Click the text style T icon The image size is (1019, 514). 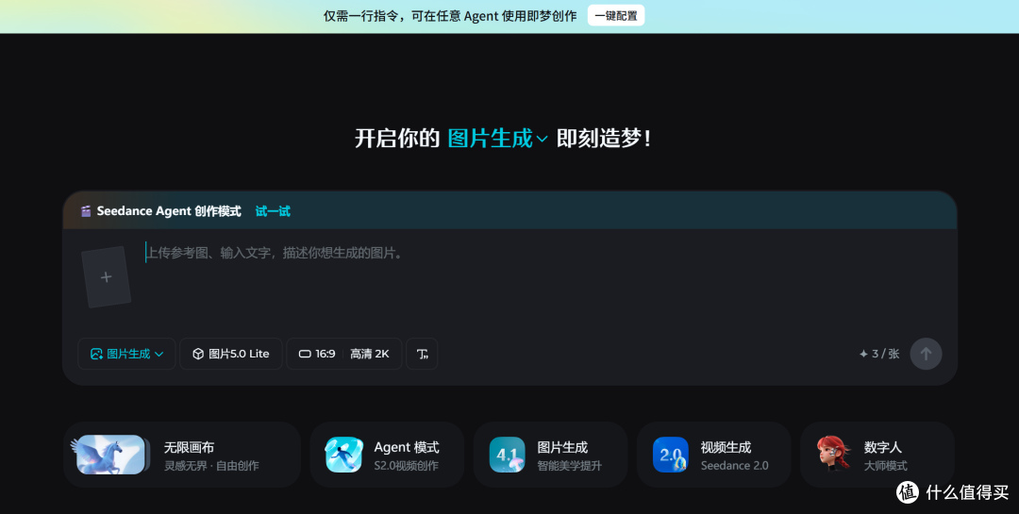coord(422,354)
